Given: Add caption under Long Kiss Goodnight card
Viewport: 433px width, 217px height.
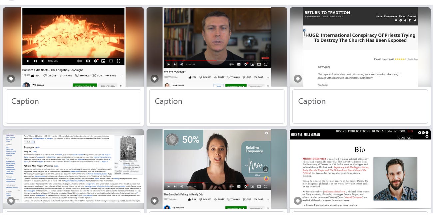Looking at the screenshot, I should coord(73,106).
